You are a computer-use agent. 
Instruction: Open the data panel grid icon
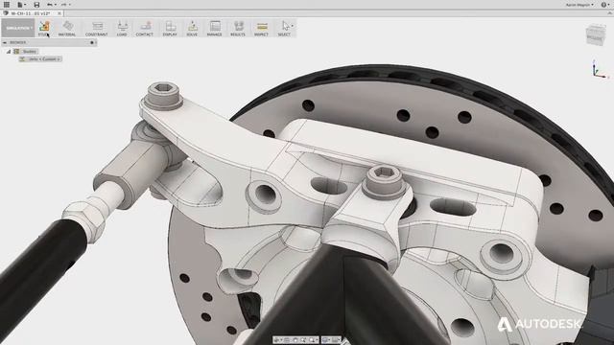pos(7,5)
